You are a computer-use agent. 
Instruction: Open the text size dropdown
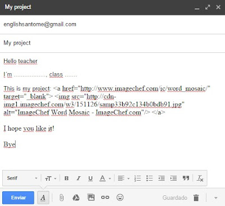pyautogui.click(x=51, y=178)
